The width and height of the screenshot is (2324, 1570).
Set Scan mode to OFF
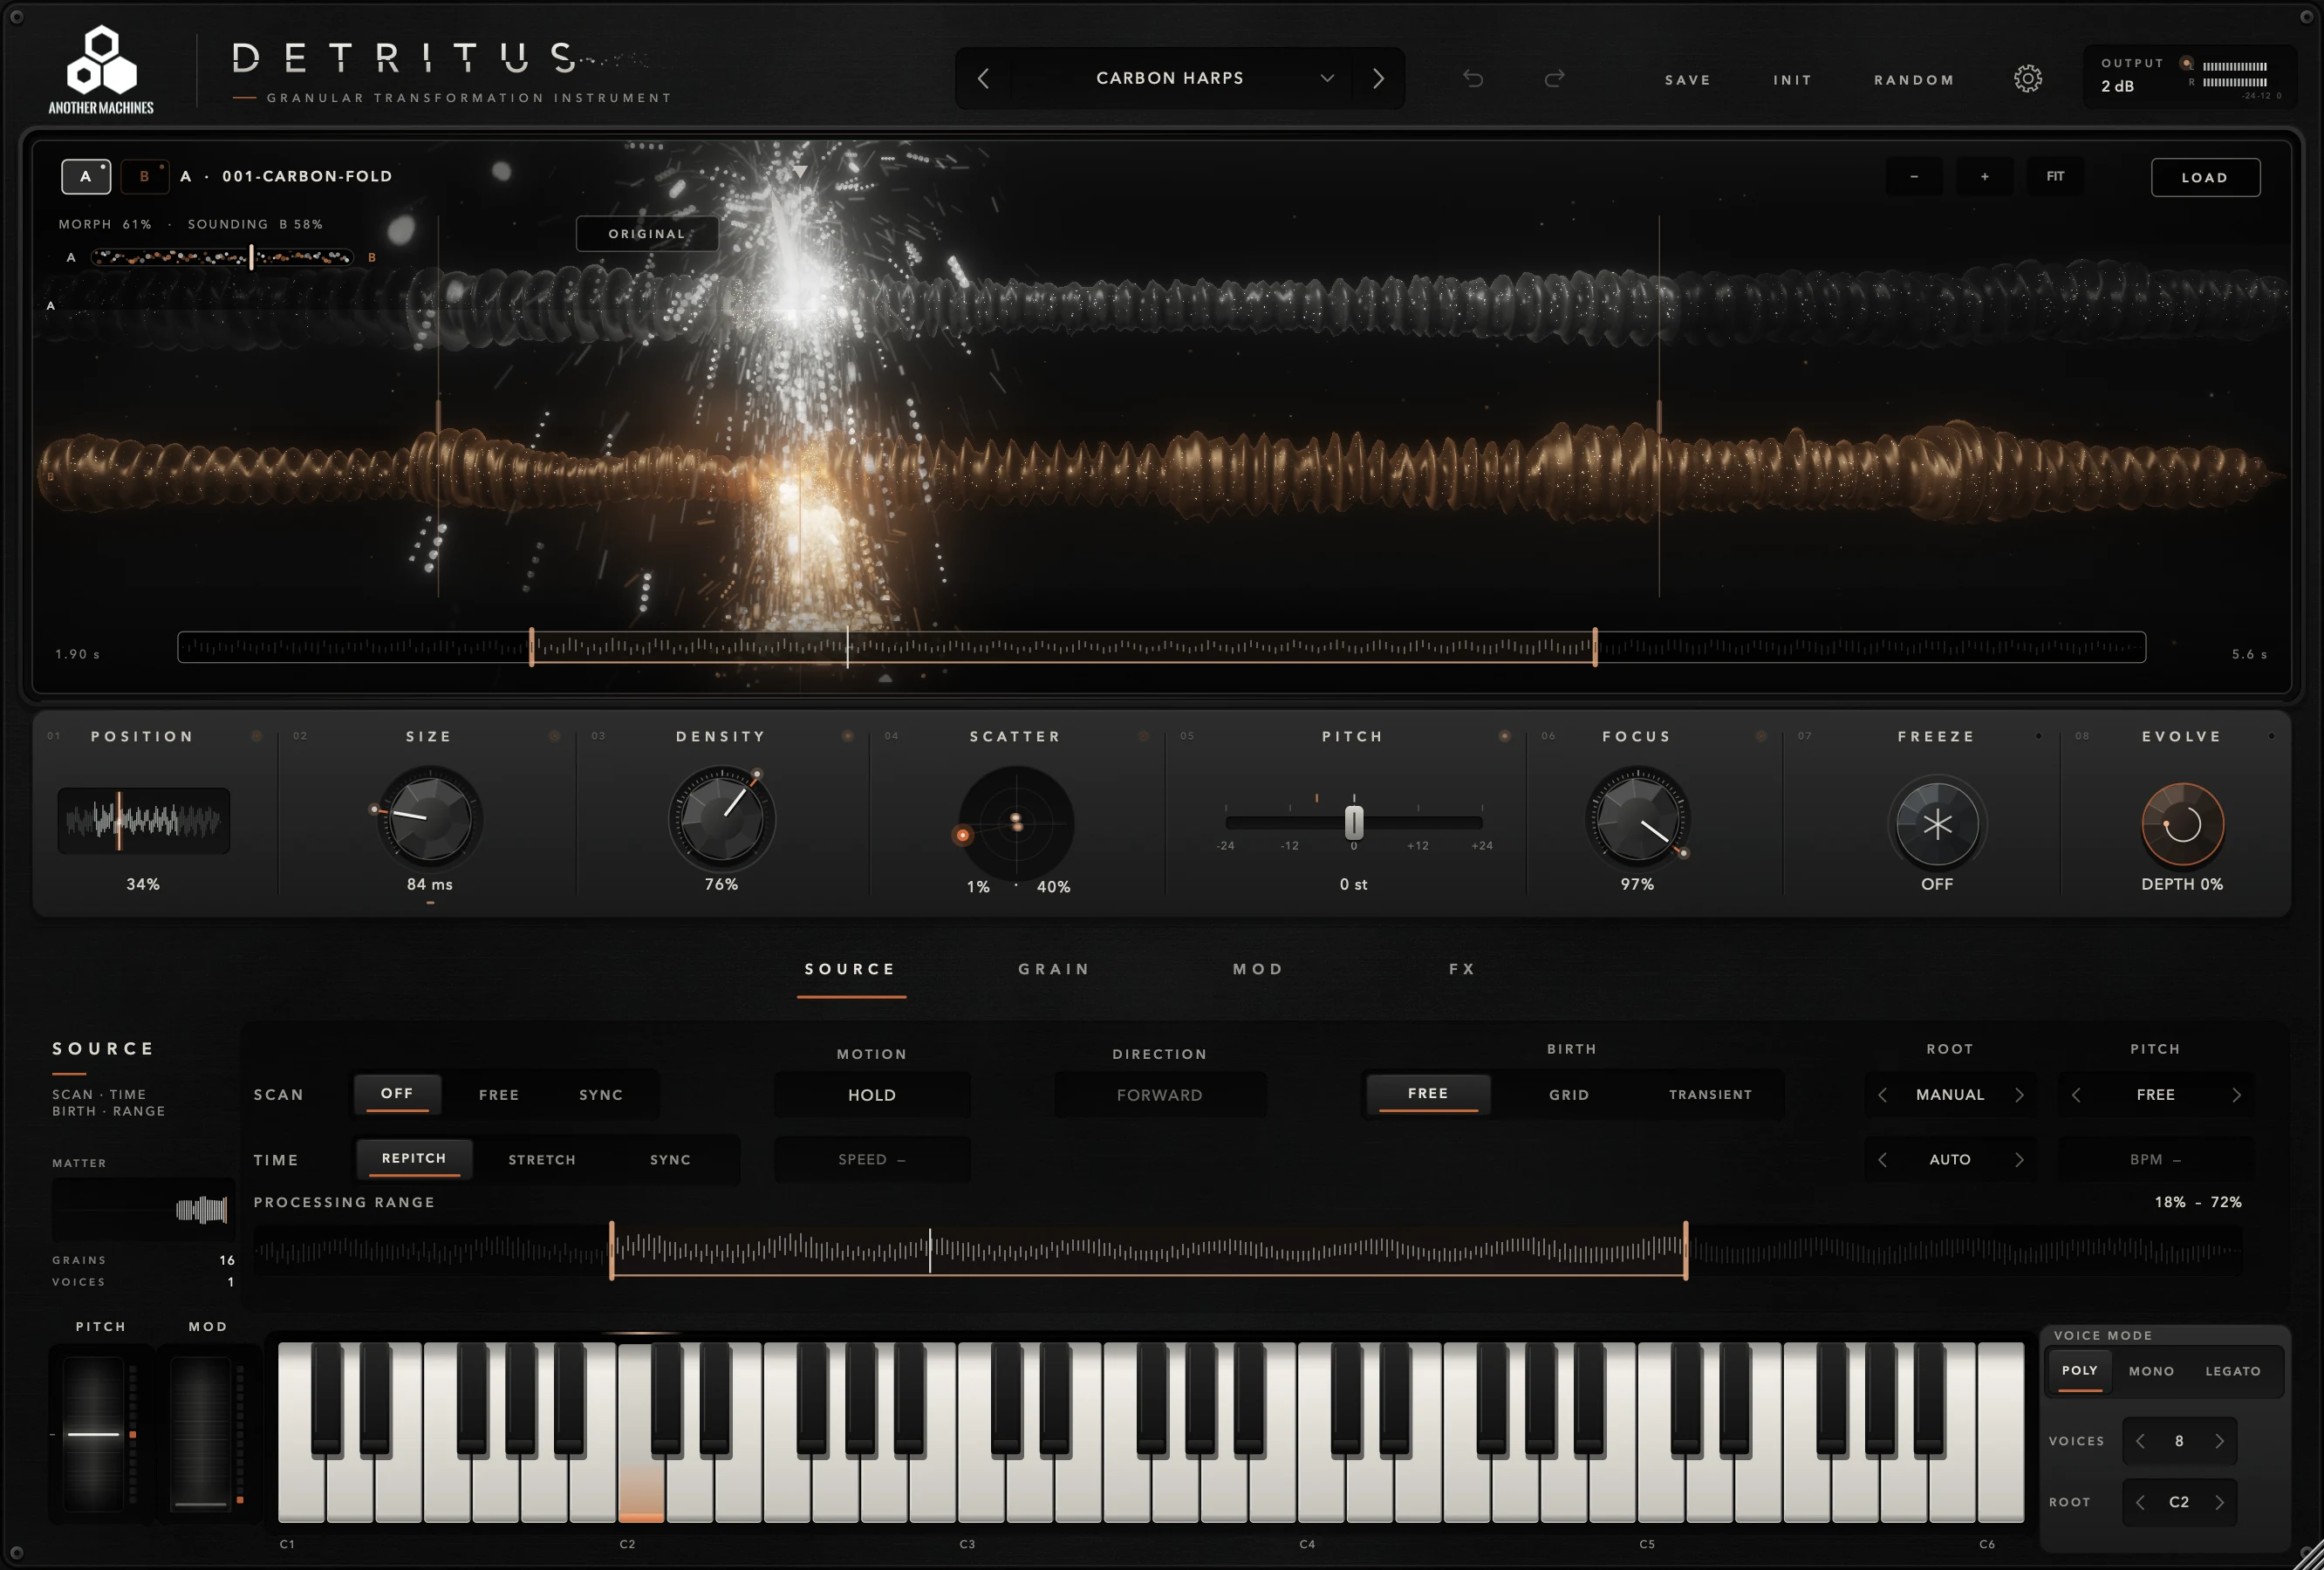click(396, 1094)
